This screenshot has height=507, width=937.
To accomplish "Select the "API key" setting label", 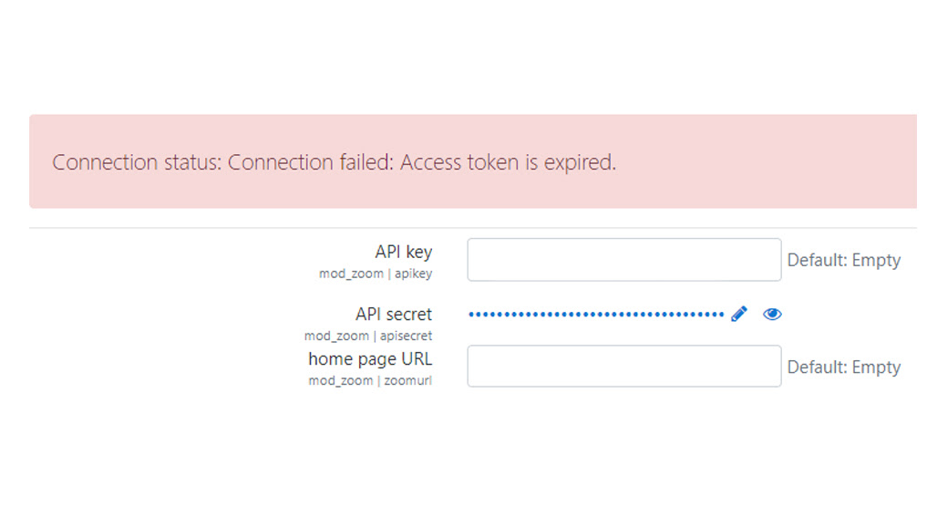I will tap(404, 253).
